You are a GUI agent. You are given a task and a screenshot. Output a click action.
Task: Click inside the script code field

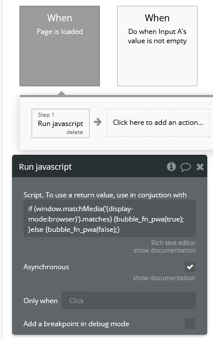pos(110,219)
